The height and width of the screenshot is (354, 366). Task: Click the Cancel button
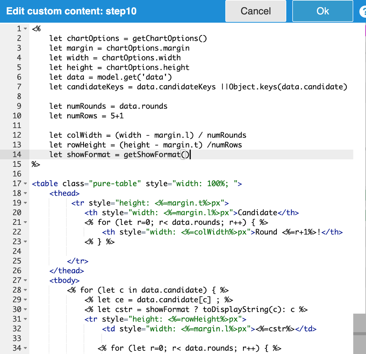[255, 11]
